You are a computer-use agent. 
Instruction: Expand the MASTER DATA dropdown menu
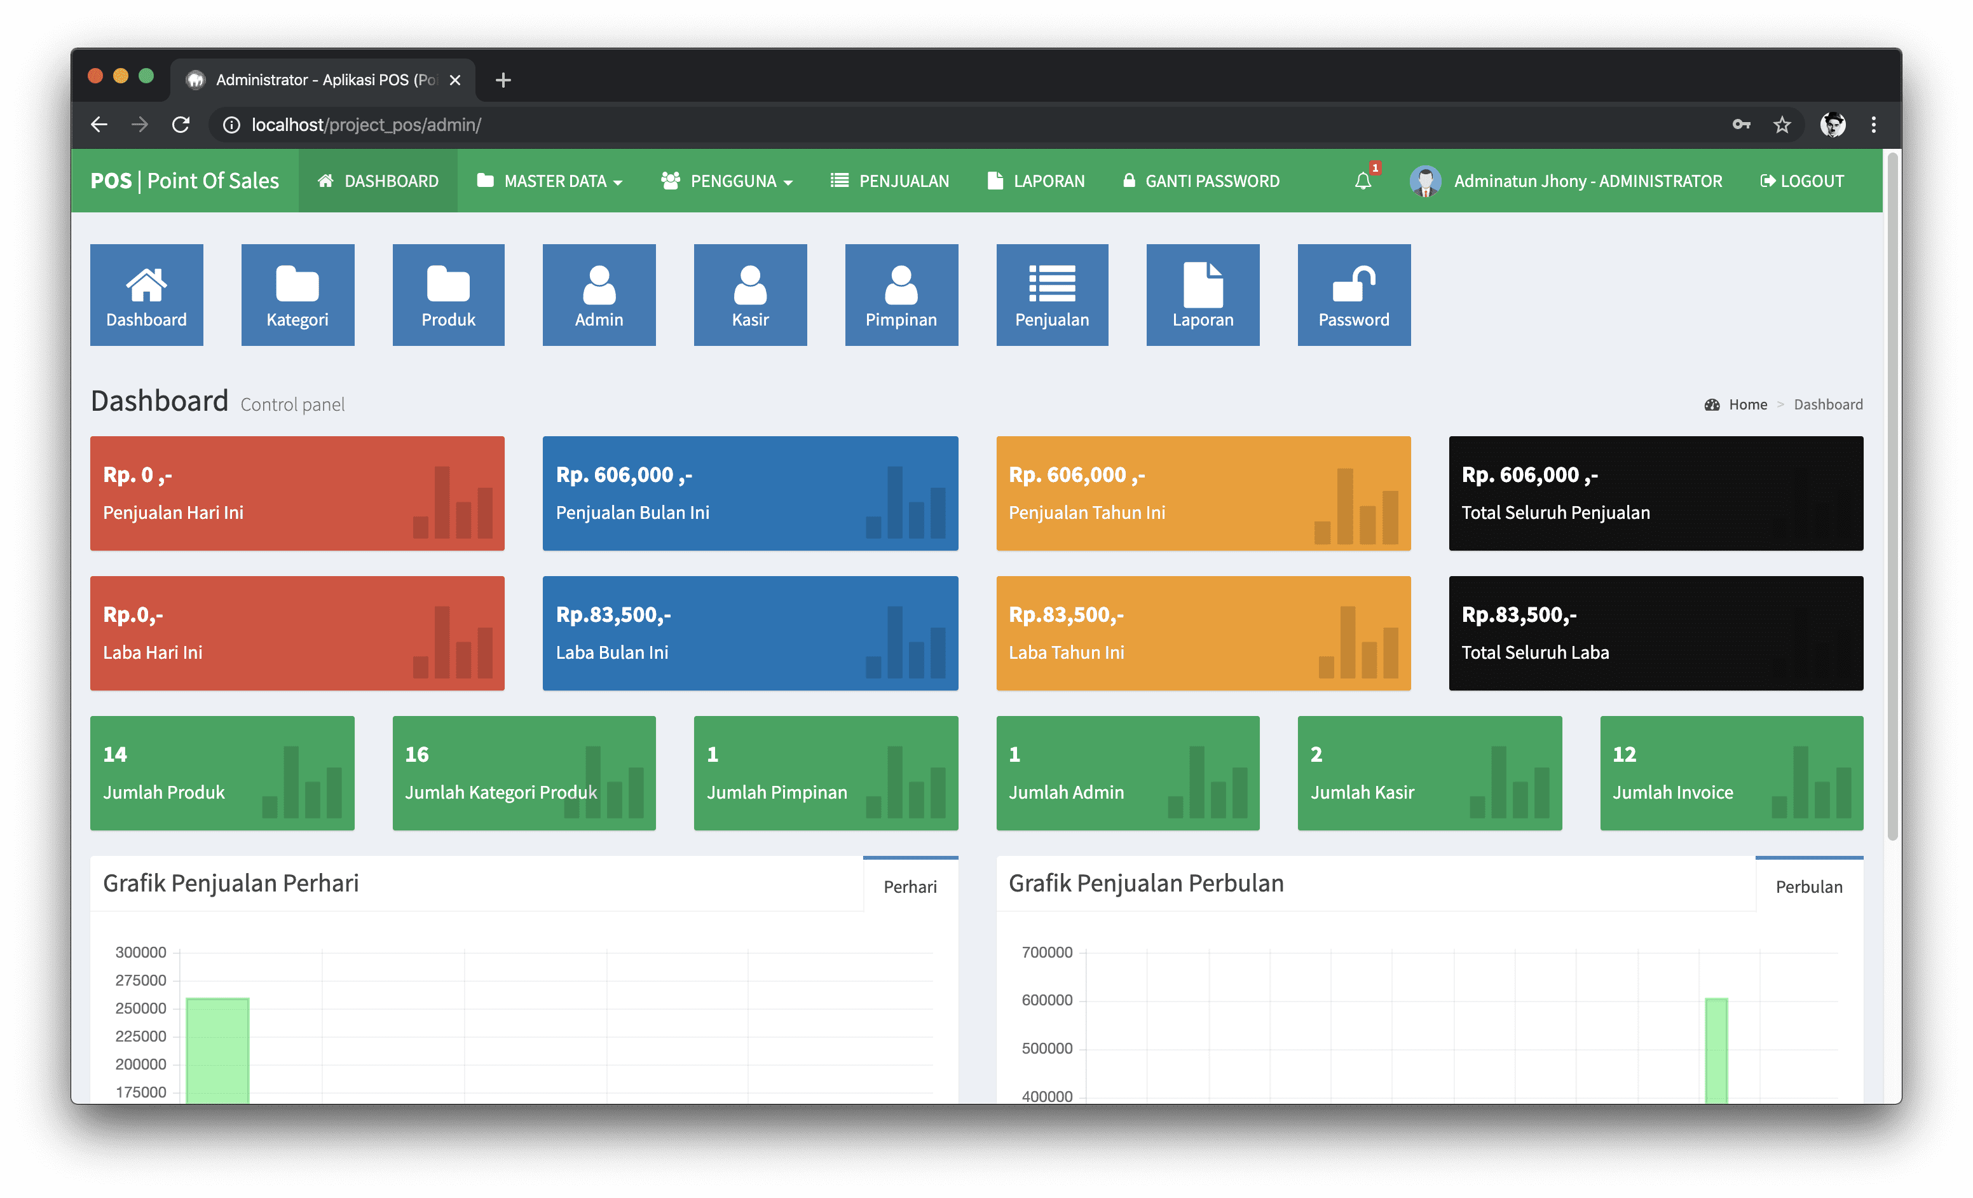click(x=549, y=181)
